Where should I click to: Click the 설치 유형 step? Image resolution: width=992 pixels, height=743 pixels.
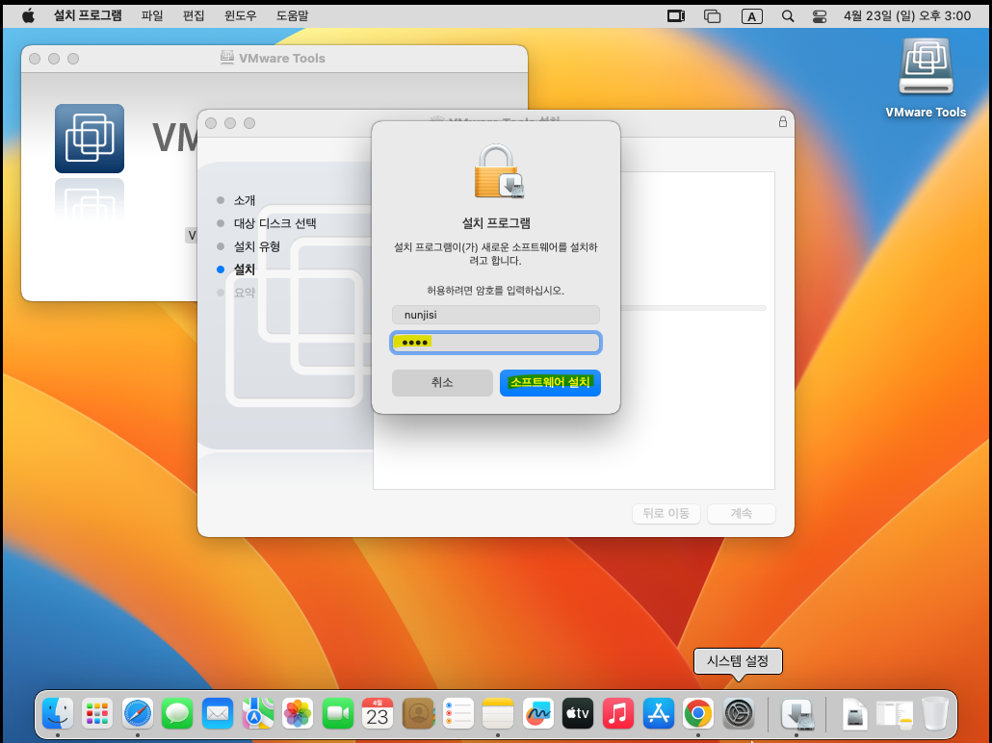pyautogui.click(x=257, y=246)
